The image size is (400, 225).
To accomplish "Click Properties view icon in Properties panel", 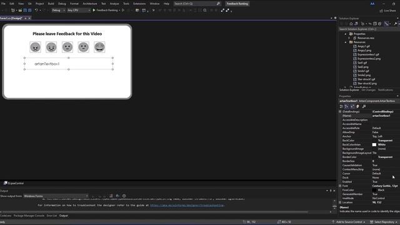I will point(352,106).
